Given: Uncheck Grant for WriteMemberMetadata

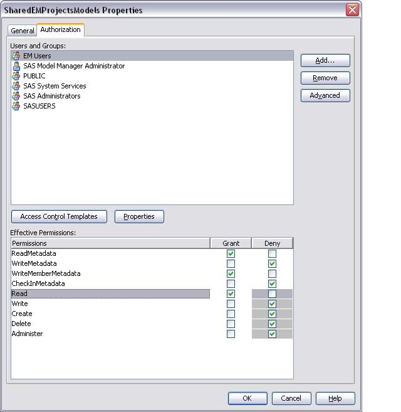Looking at the screenshot, I should [x=231, y=273].
